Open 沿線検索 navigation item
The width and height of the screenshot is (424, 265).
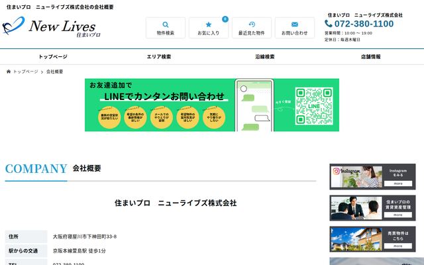click(x=265, y=57)
